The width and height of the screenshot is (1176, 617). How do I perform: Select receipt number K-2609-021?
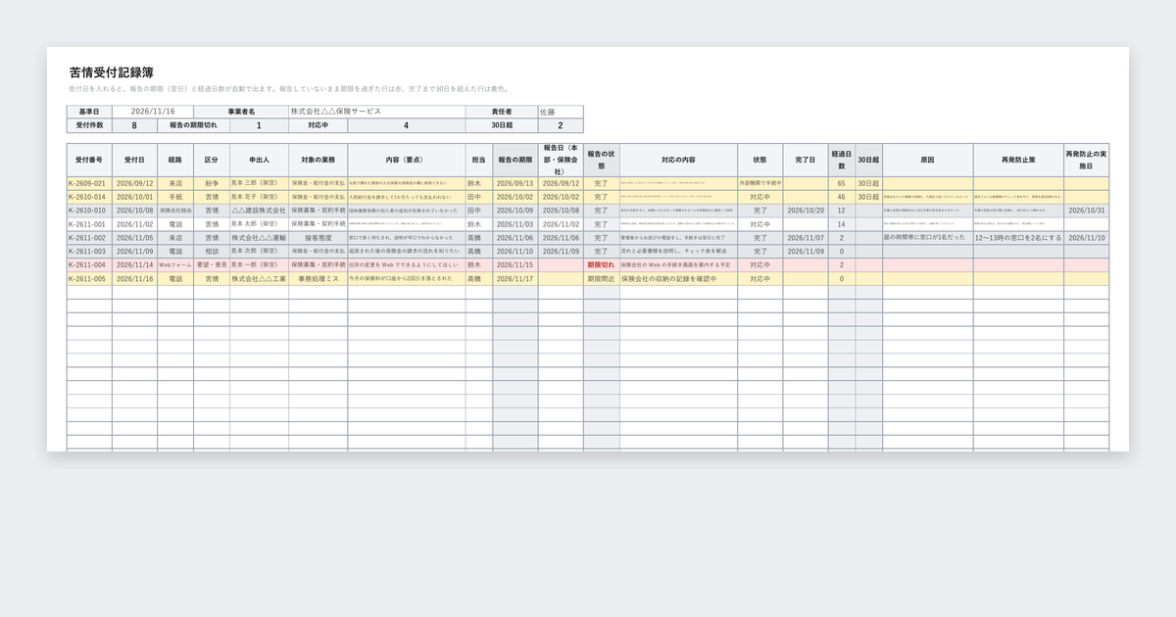click(x=89, y=183)
